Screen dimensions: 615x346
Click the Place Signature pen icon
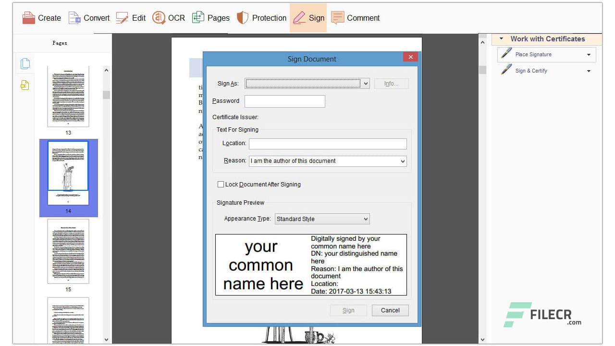click(506, 54)
